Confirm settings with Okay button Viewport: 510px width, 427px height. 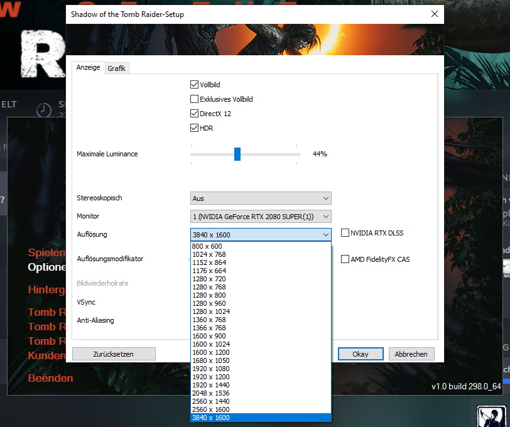pos(361,354)
